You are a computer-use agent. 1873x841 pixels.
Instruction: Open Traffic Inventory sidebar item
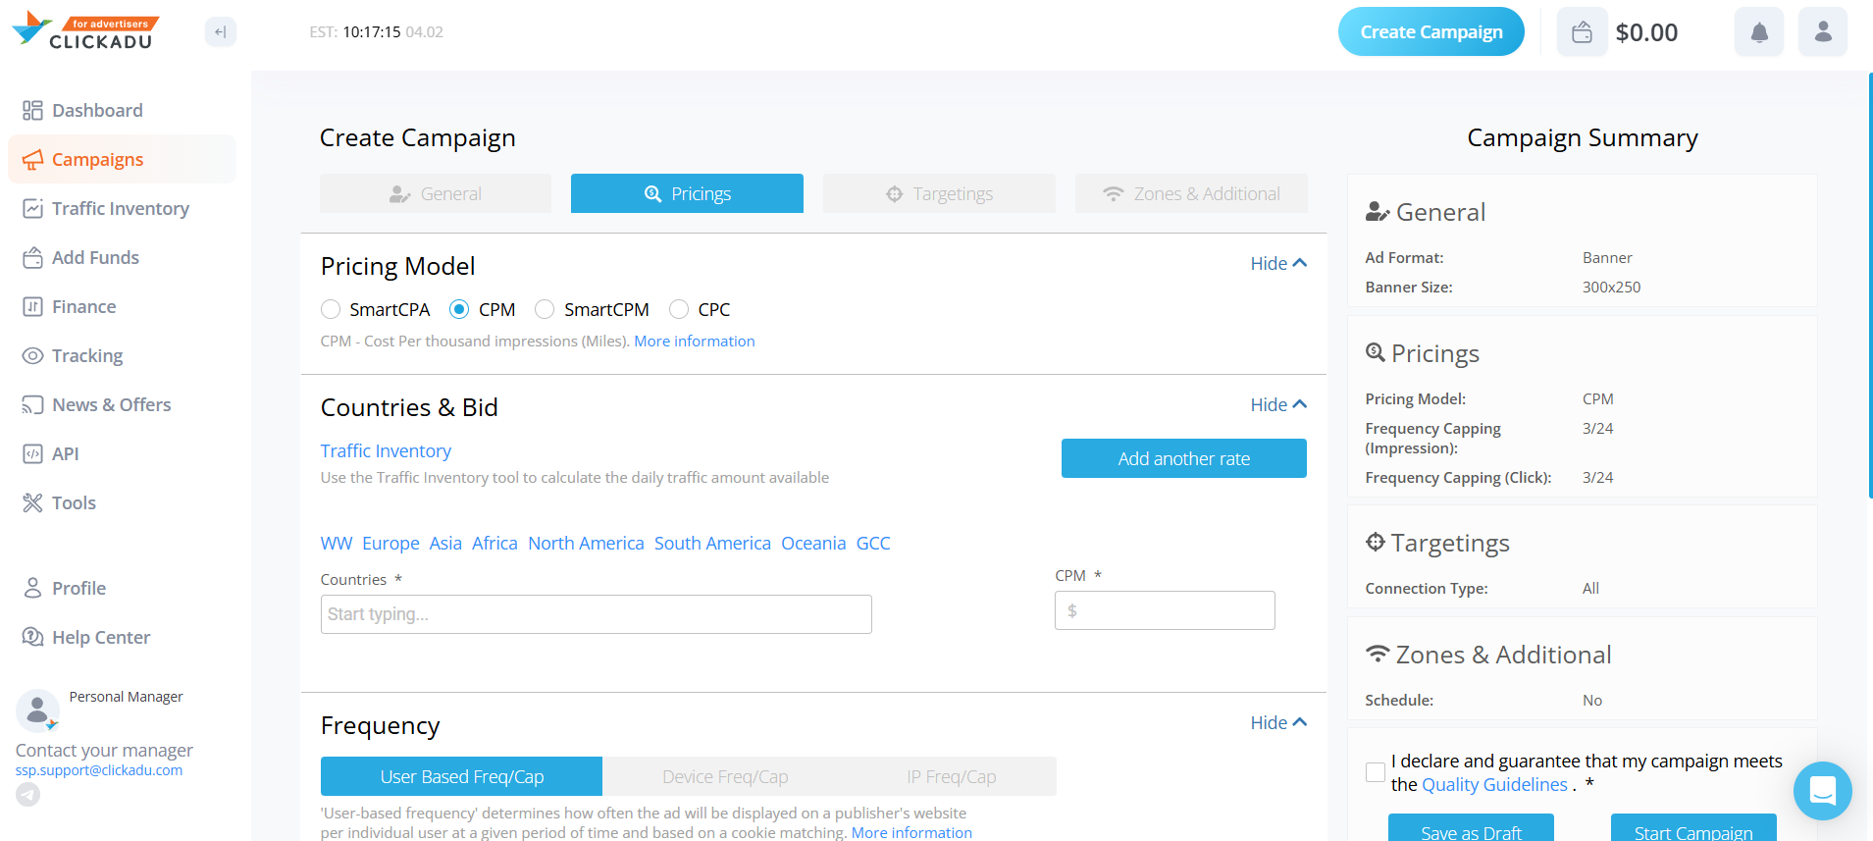coord(121,208)
